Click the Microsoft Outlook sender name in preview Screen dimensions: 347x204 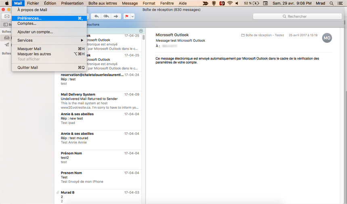(x=172, y=35)
